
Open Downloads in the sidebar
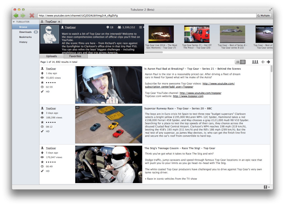coord(26,32)
